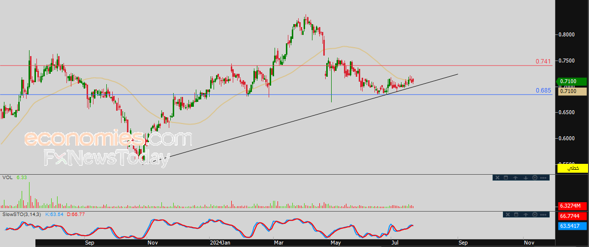Select the 63.5417 stochastic axis tag
The height and width of the screenshot is (247, 589).
tap(573, 226)
